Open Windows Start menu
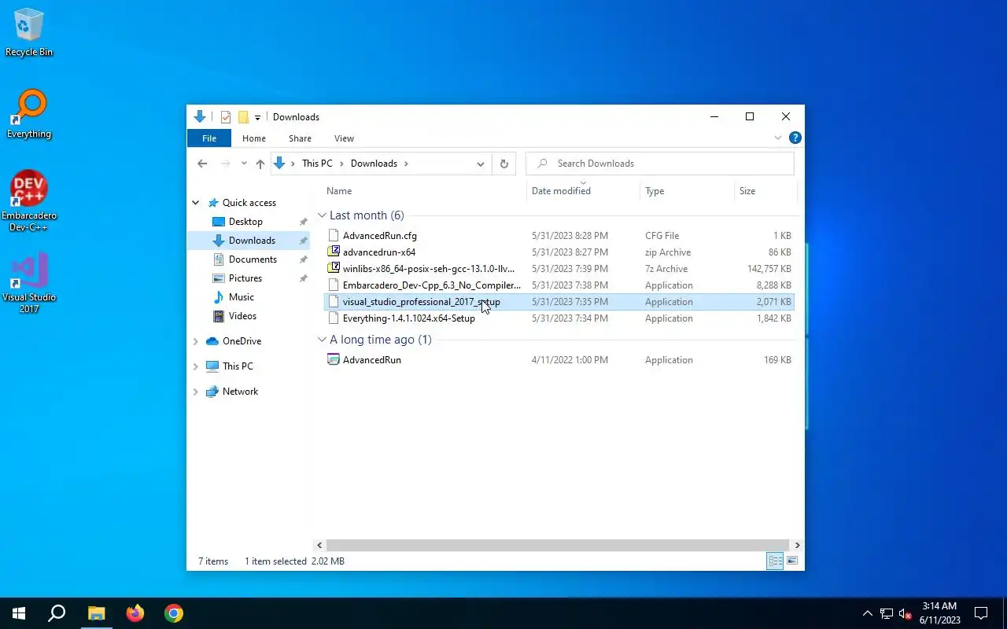 (x=19, y=613)
